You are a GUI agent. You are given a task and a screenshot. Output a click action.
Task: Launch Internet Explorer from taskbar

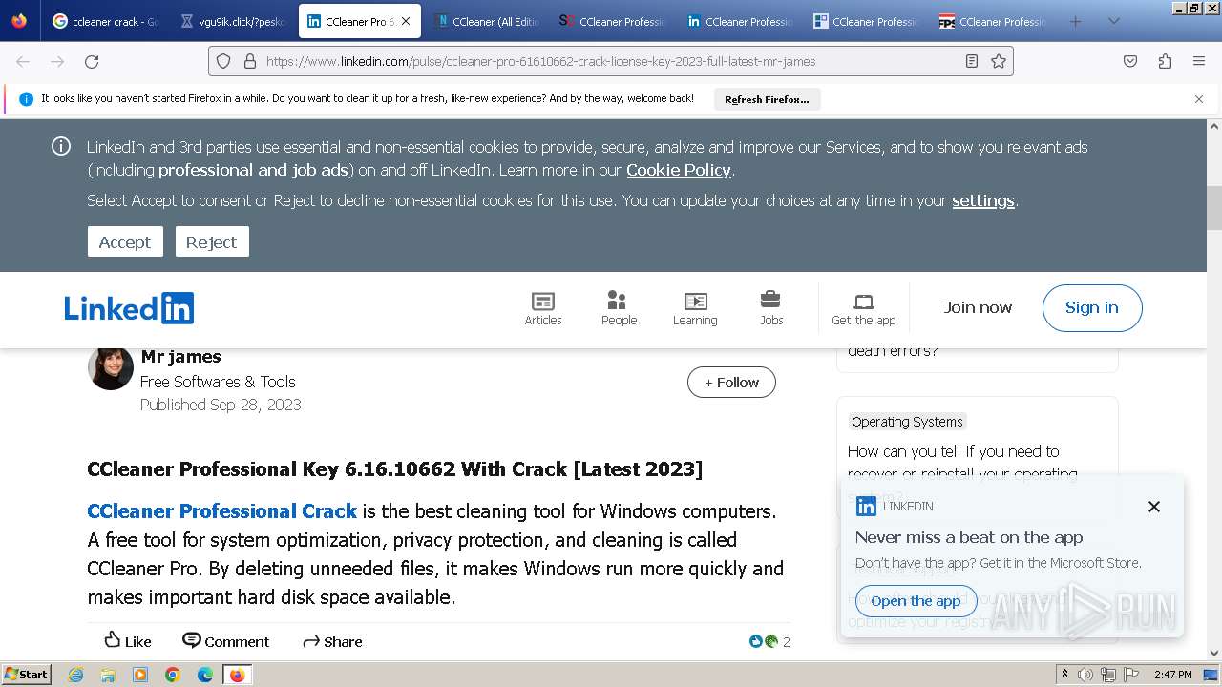(75, 675)
